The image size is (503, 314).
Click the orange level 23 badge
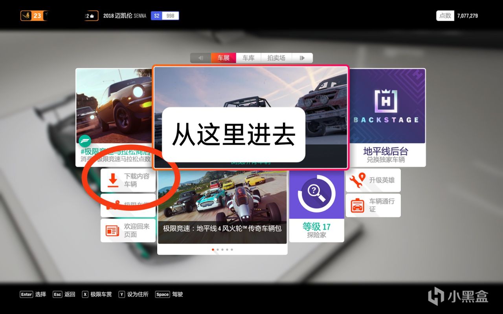[x=35, y=16]
